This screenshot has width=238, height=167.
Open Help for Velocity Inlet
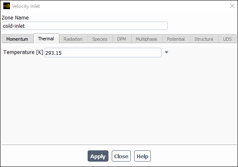click(x=142, y=156)
